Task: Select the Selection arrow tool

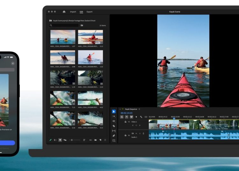Action: tap(114, 111)
